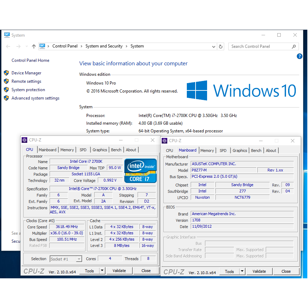The width and height of the screenshot is (308, 308).
Task: Click the Search Control Panel field
Action: (x=260, y=46)
